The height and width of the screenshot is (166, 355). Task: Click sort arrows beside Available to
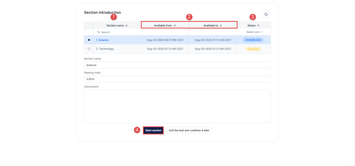[x=221, y=26]
